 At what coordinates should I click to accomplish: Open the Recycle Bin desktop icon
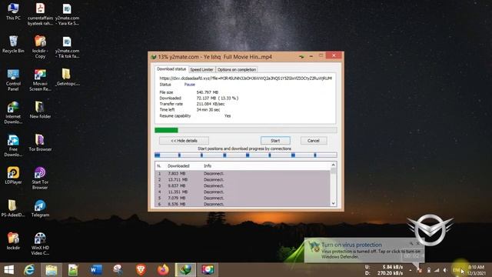(13, 45)
